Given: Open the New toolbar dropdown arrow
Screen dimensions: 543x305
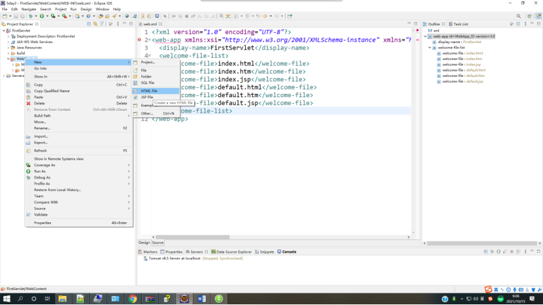Looking at the screenshot, I should (x=10, y=16).
